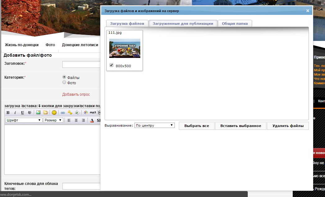Open the Выравнивание alignment dropdown

click(x=154, y=125)
